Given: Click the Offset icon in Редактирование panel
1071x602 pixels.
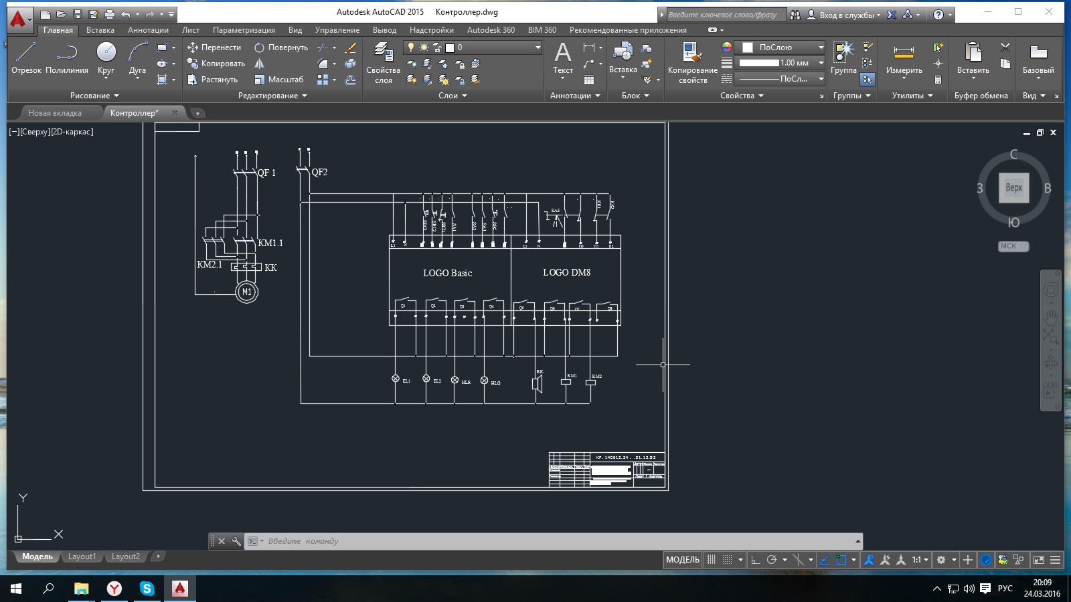Looking at the screenshot, I should click(x=350, y=80).
